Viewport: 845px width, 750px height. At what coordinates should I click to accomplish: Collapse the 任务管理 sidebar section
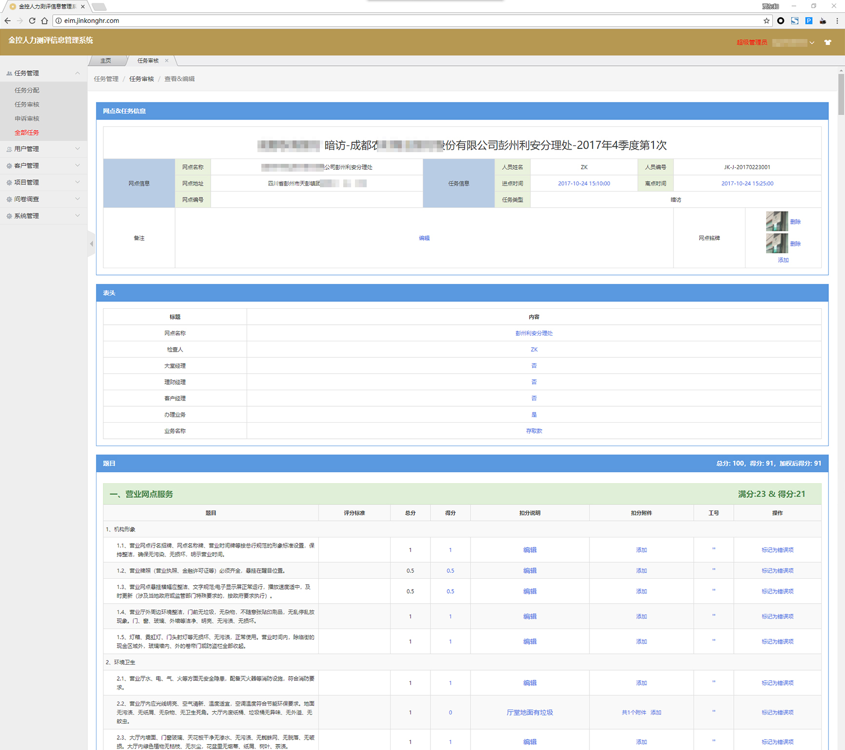[x=43, y=73]
